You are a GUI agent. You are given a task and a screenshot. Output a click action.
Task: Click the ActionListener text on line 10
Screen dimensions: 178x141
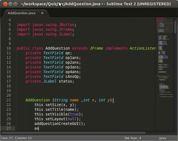point(143,48)
